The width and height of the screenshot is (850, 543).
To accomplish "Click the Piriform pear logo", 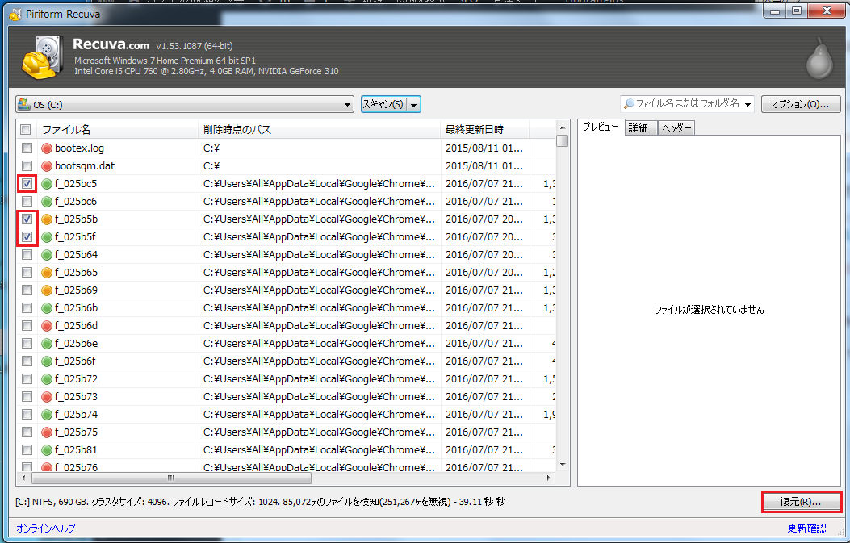I will pos(819,59).
